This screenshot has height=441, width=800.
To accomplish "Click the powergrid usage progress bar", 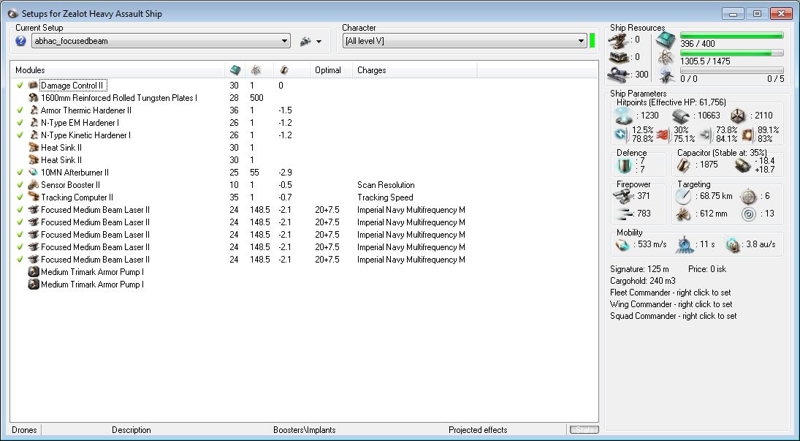I will 732,53.
